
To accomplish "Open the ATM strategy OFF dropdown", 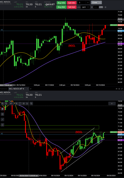I will click(85, 7).
